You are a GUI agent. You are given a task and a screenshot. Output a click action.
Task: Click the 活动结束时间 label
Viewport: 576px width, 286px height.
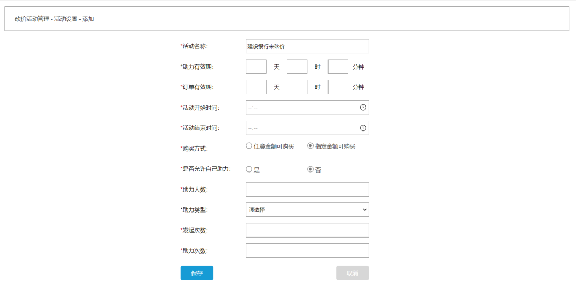pyautogui.click(x=200, y=128)
